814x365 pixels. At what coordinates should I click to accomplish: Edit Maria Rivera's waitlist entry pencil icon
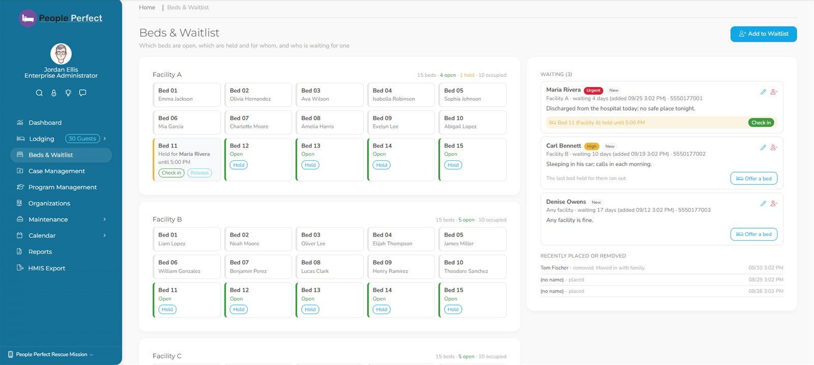[x=763, y=92]
